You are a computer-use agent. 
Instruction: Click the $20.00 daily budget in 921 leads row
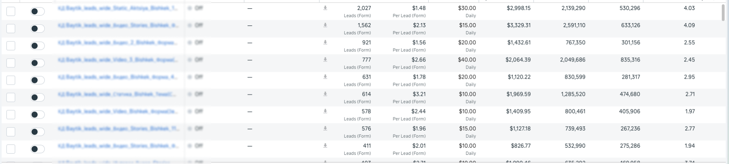[x=467, y=42]
